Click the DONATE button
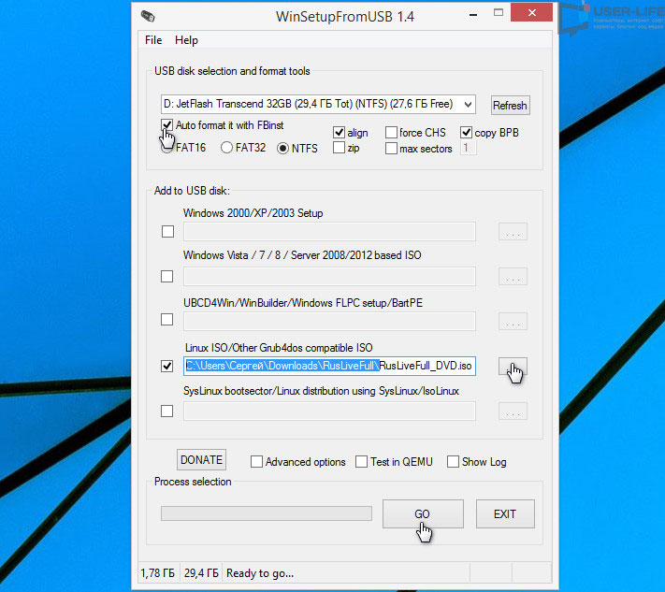Viewport: 665px width, 592px height. [201, 460]
